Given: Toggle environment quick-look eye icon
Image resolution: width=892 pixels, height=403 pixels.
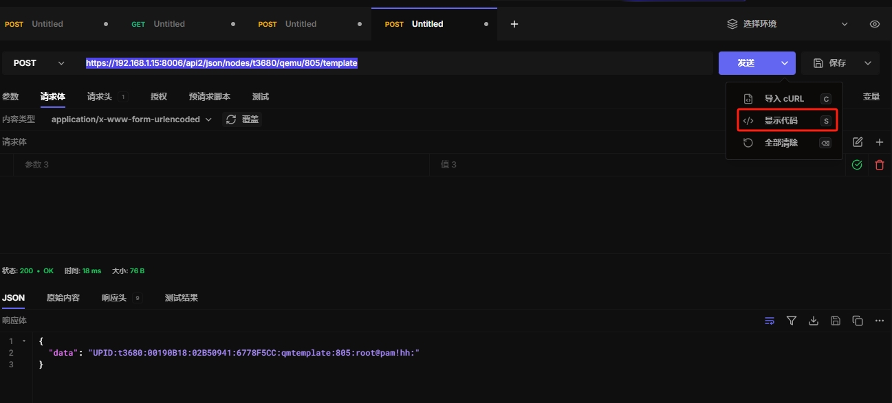Looking at the screenshot, I should tap(875, 24).
